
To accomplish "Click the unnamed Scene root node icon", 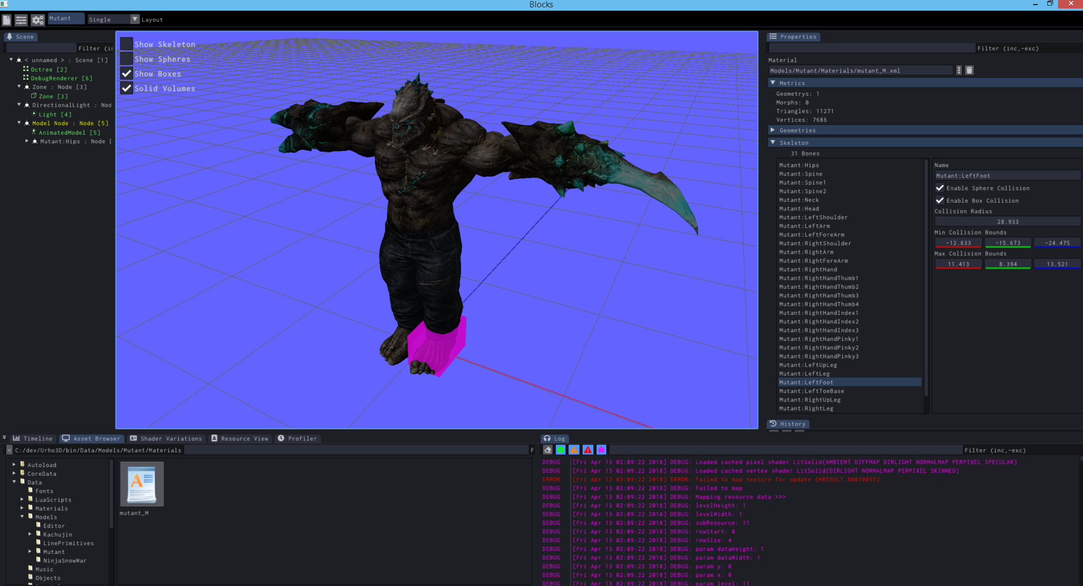I will click(19, 59).
